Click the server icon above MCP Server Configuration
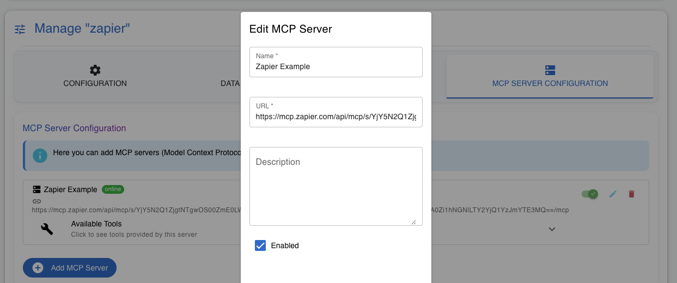Viewport: 677px width, 283px height. click(550, 70)
